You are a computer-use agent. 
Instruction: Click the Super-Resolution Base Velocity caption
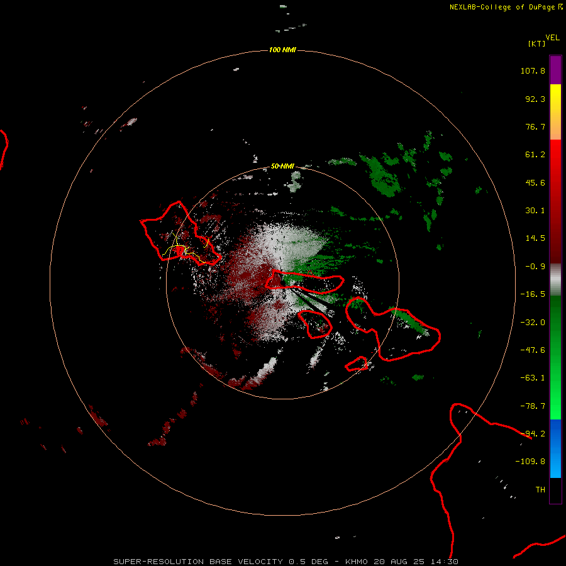[x=286, y=562]
